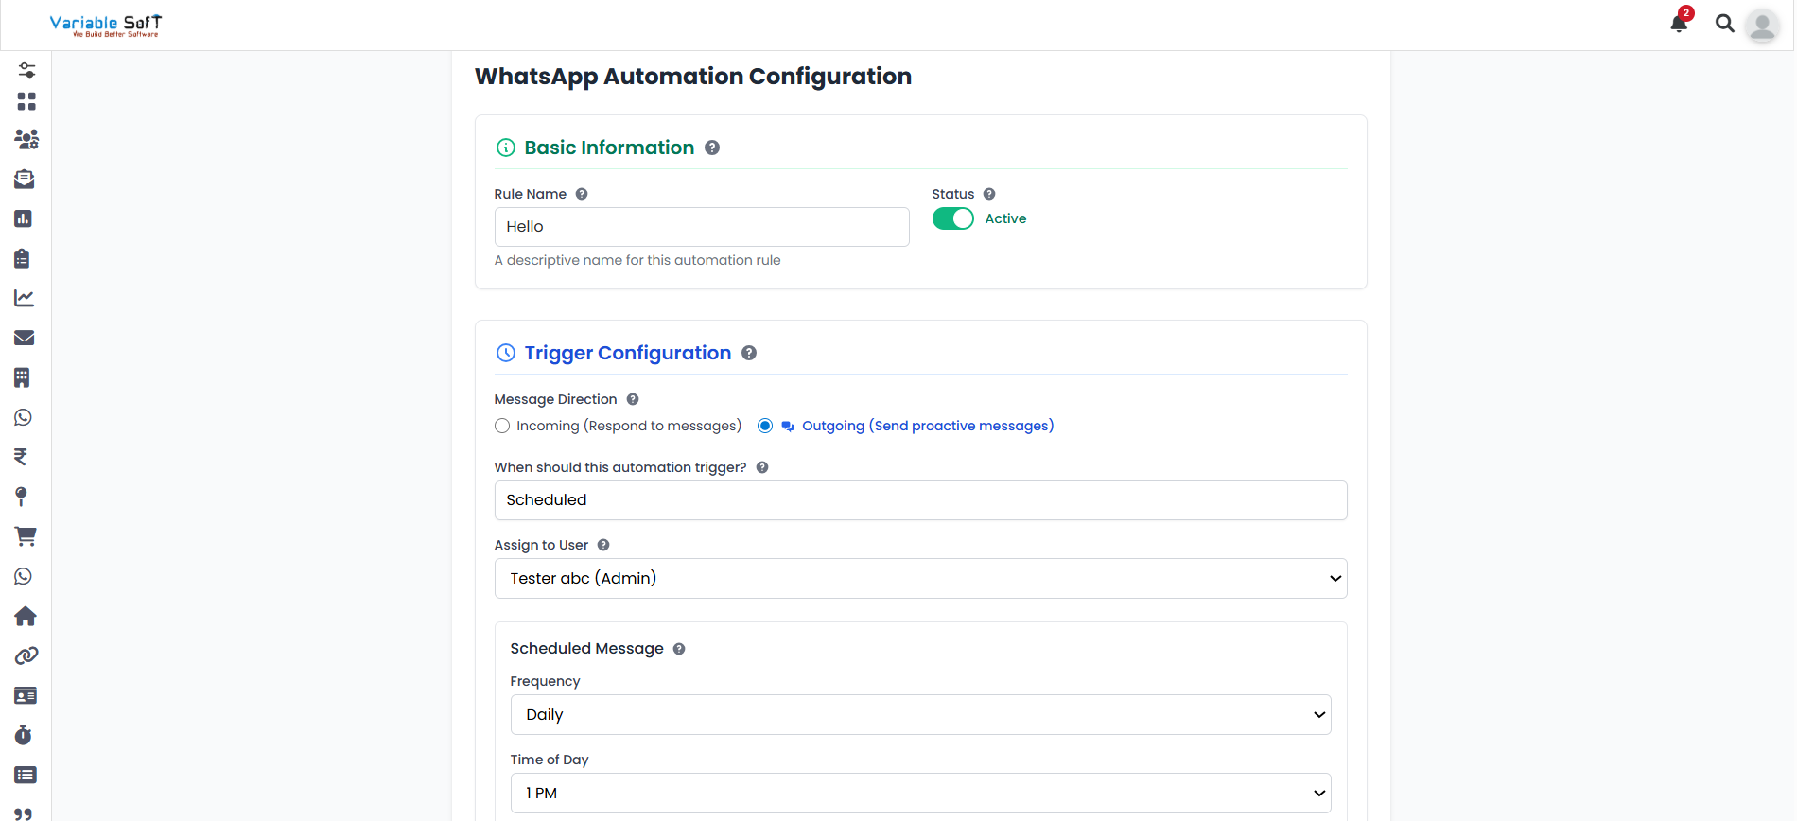This screenshot has width=1797, height=821.
Task: Open the user profile avatar
Action: click(1762, 26)
